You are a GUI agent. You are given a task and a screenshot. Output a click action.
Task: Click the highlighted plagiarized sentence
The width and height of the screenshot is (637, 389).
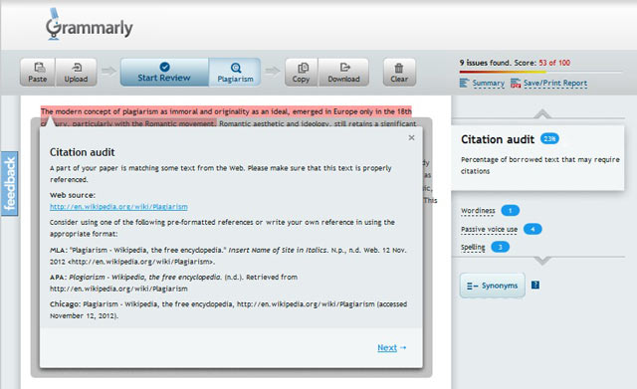coord(226,111)
